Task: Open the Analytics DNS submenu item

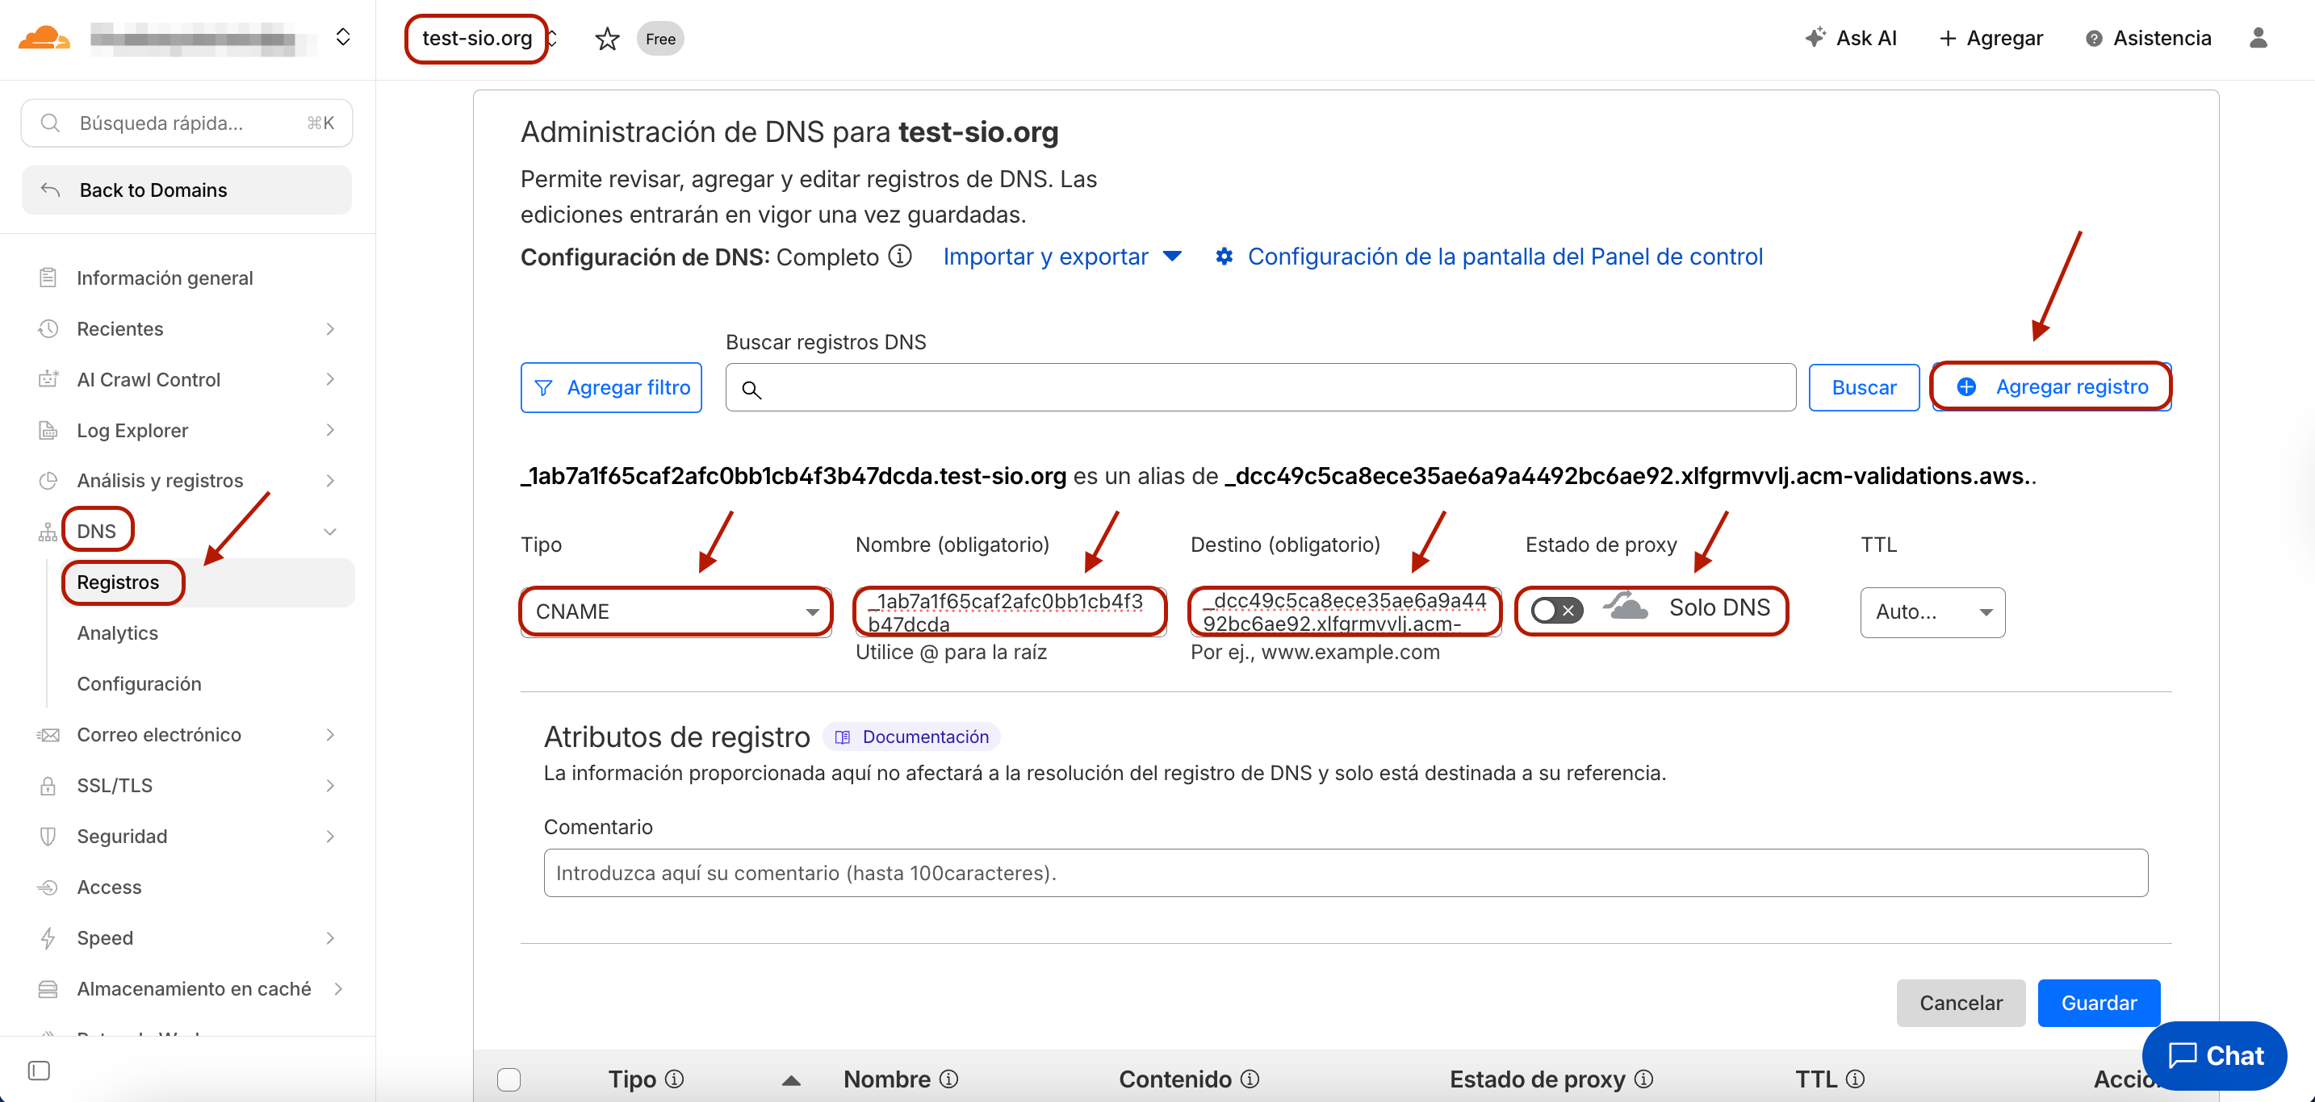Action: pyautogui.click(x=117, y=633)
